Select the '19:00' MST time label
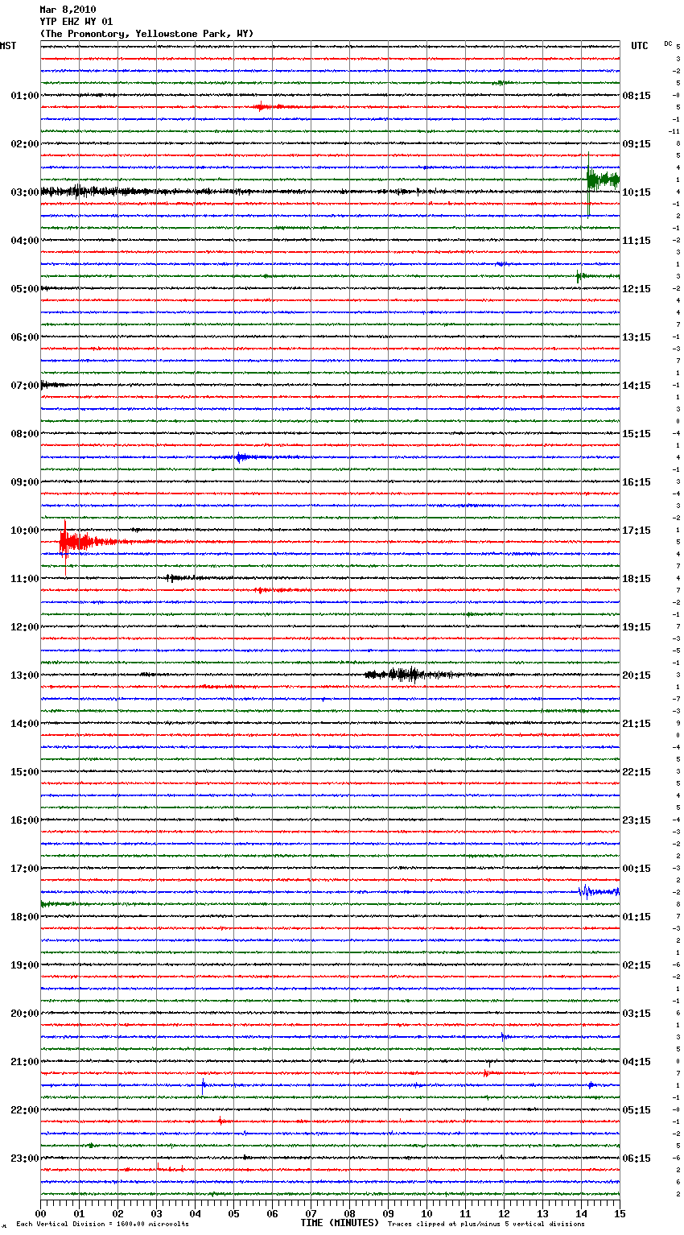Image resolution: width=684 pixels, height=1235 pixels. 25,965
